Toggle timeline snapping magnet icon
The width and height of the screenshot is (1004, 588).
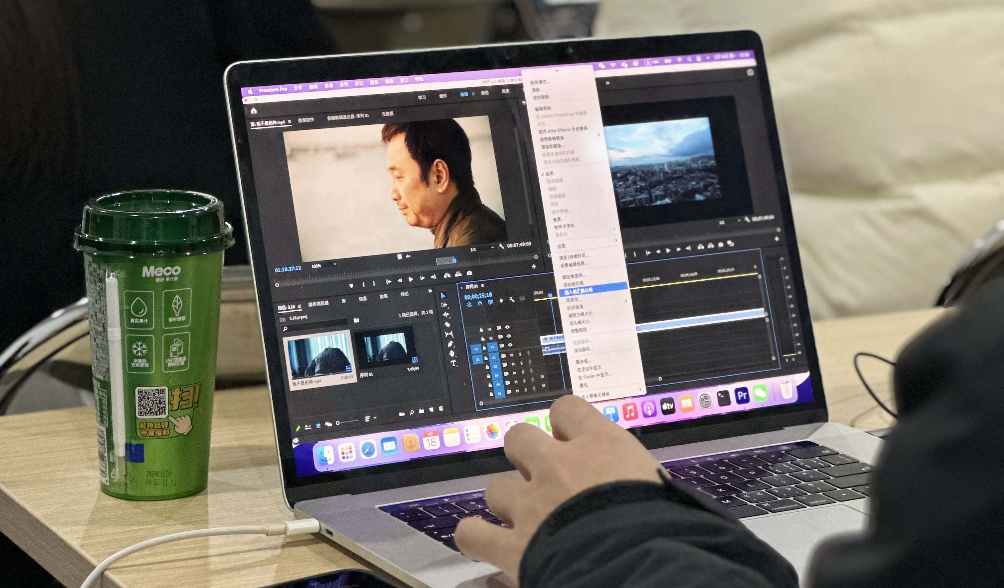pos(480,303)
